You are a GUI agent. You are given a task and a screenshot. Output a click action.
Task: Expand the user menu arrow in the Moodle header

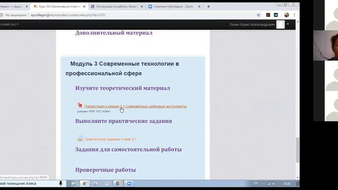pyautogui.click(x=288, y=24)
